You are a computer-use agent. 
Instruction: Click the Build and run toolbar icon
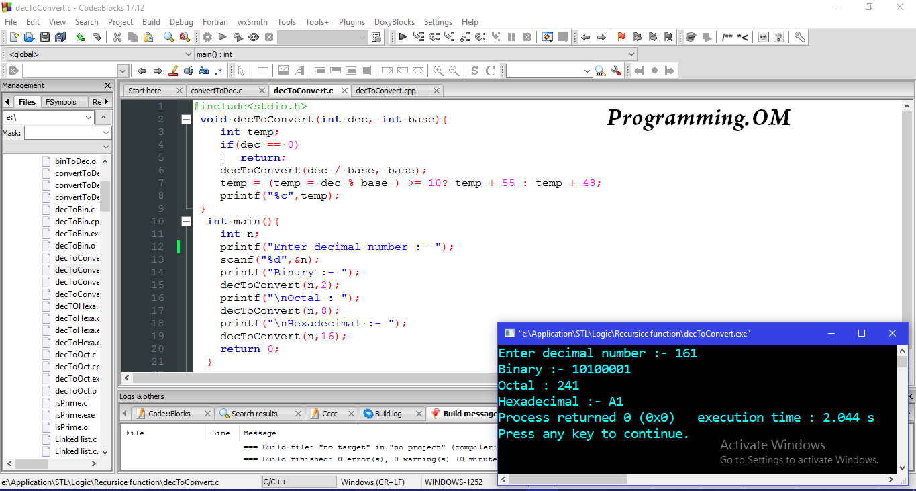click(x=238, y=37)
